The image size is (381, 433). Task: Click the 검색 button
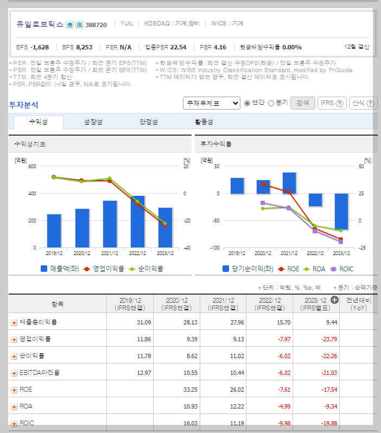pos(303,103)
